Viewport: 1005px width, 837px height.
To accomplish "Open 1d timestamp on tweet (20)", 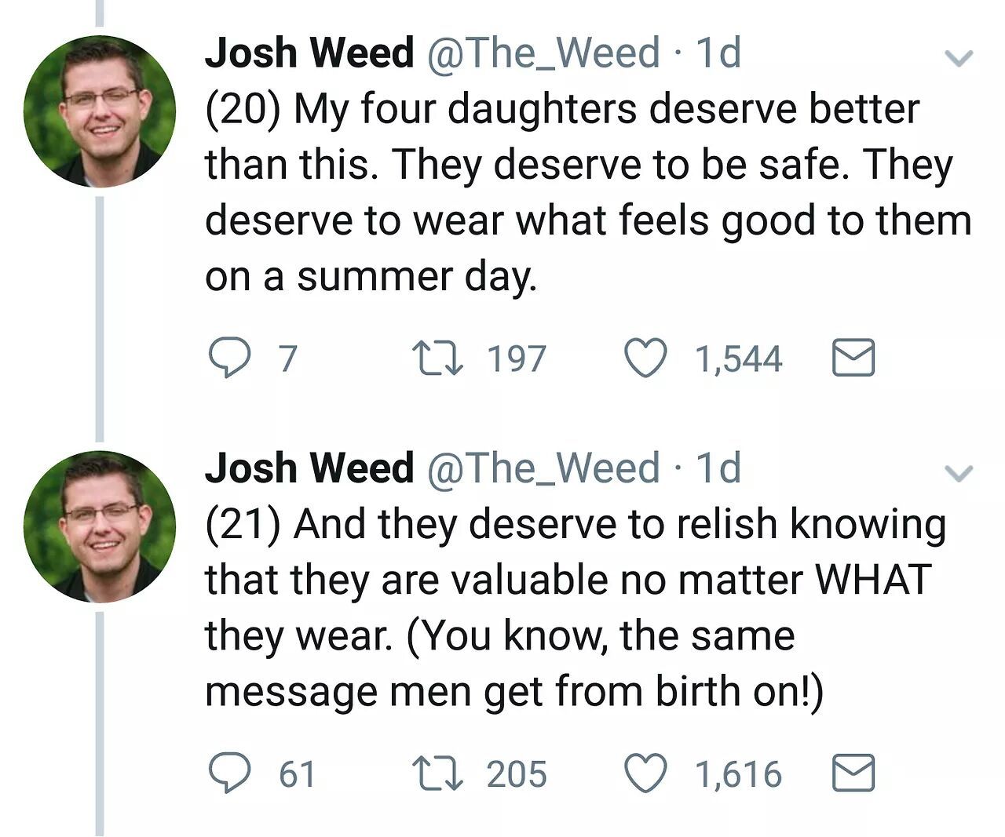I will coord(718,53).
